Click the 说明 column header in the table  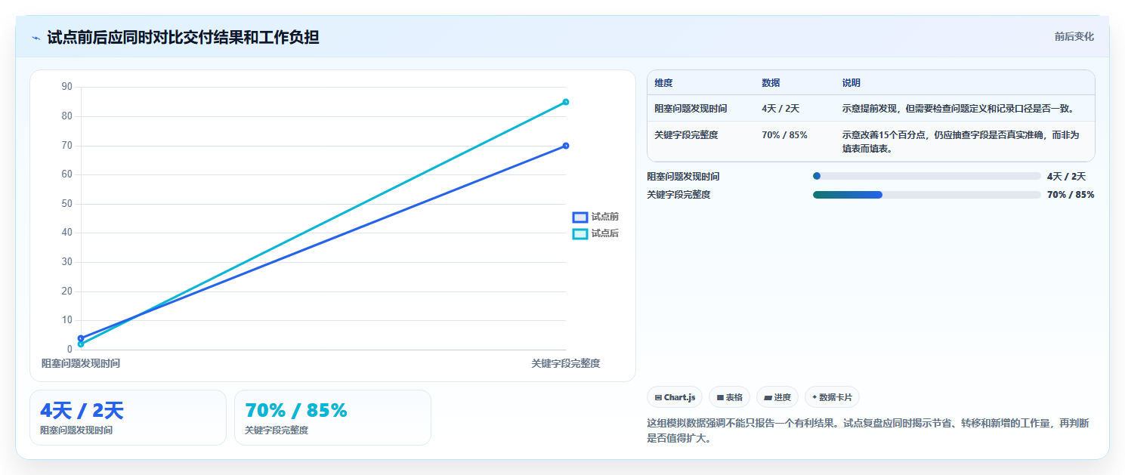(x=851, y=83)
